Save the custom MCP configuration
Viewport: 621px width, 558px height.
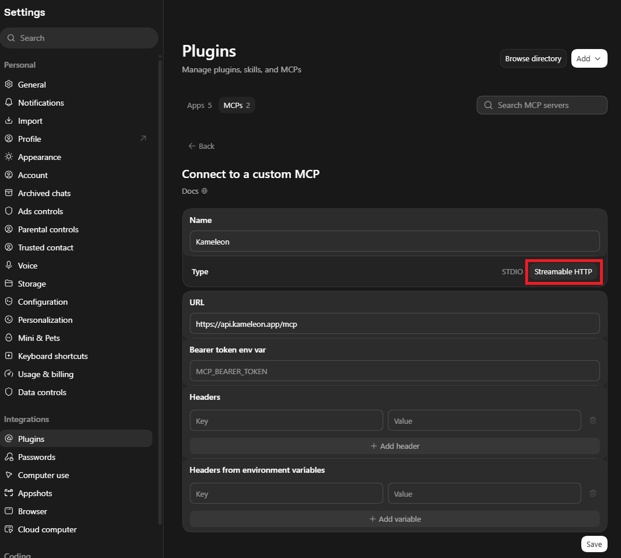pos(594,544)
